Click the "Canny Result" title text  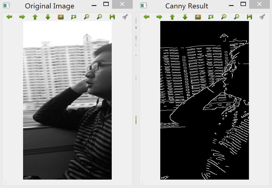(x=187, y=6)
